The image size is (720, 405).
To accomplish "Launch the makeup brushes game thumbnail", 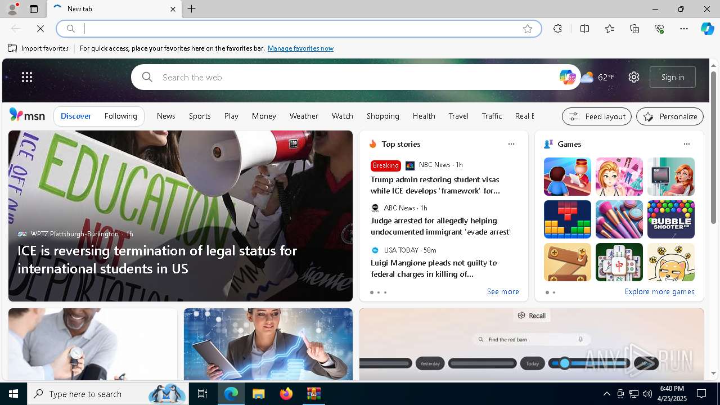I will click(619, 219).
